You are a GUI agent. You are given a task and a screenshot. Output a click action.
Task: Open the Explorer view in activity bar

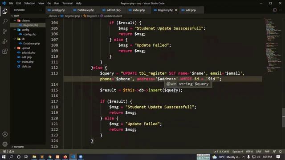(5, 11)
